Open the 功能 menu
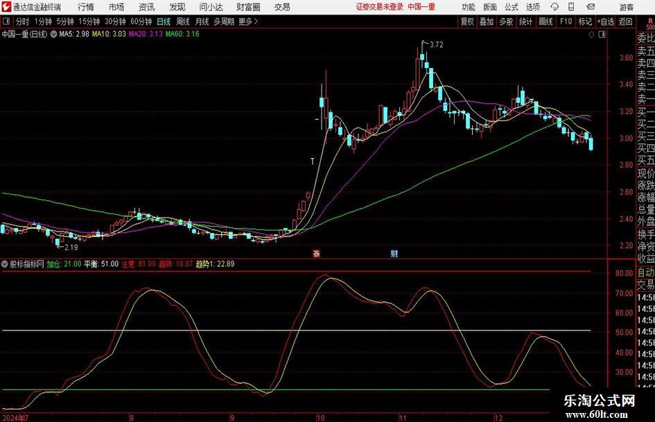Screen dimensions: 655x422 [x=469, y=7]
